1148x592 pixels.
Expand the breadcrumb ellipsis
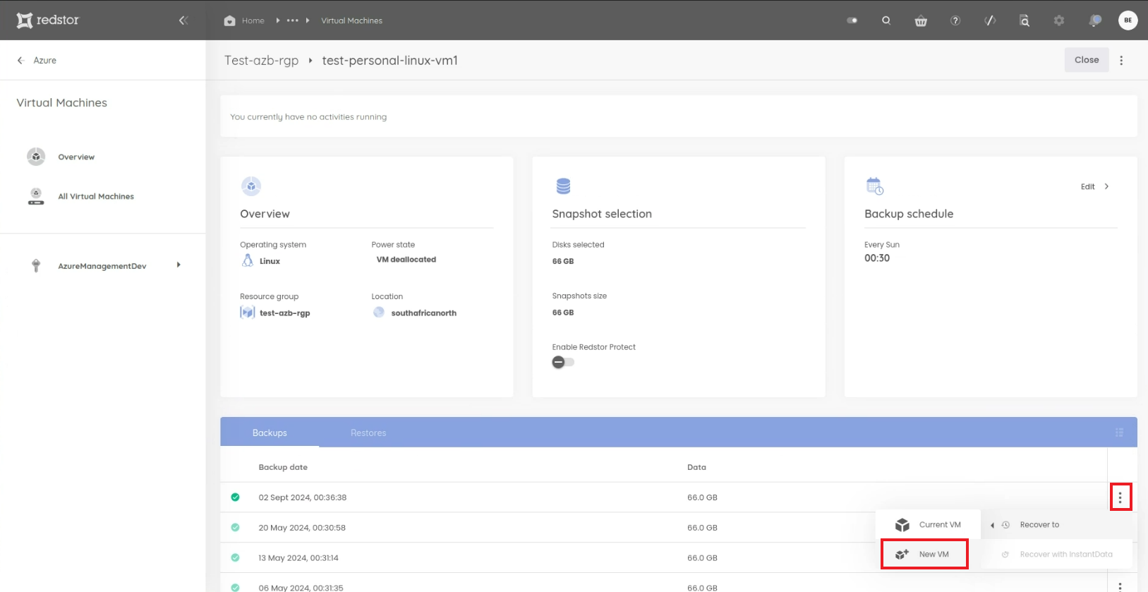pos(292,20)
